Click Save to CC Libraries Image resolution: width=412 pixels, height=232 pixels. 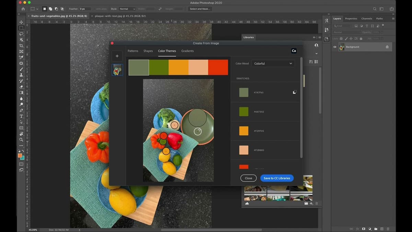pyautogui.click(x=277, y=178)
